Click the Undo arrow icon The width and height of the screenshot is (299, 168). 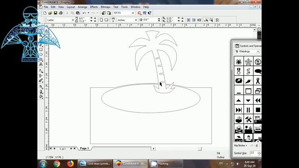(84, 13)
